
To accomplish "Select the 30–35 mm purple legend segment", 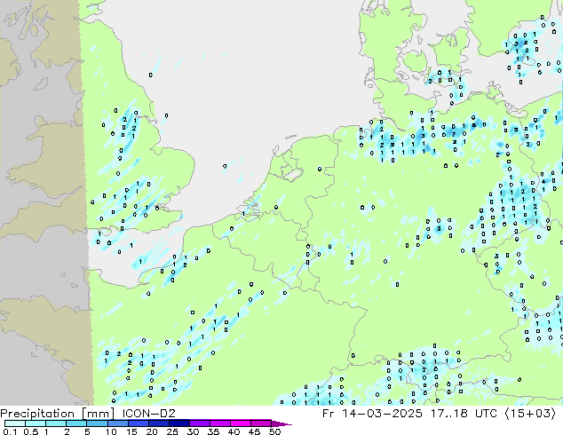I will coord(200,423).
